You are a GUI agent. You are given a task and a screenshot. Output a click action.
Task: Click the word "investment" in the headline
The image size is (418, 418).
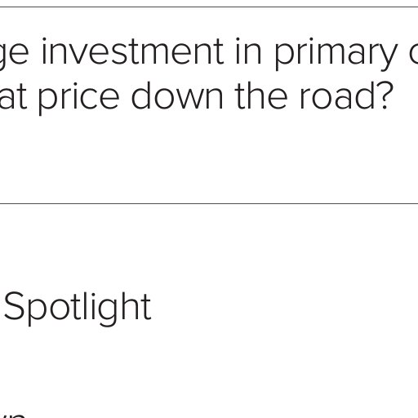[132, 51]
